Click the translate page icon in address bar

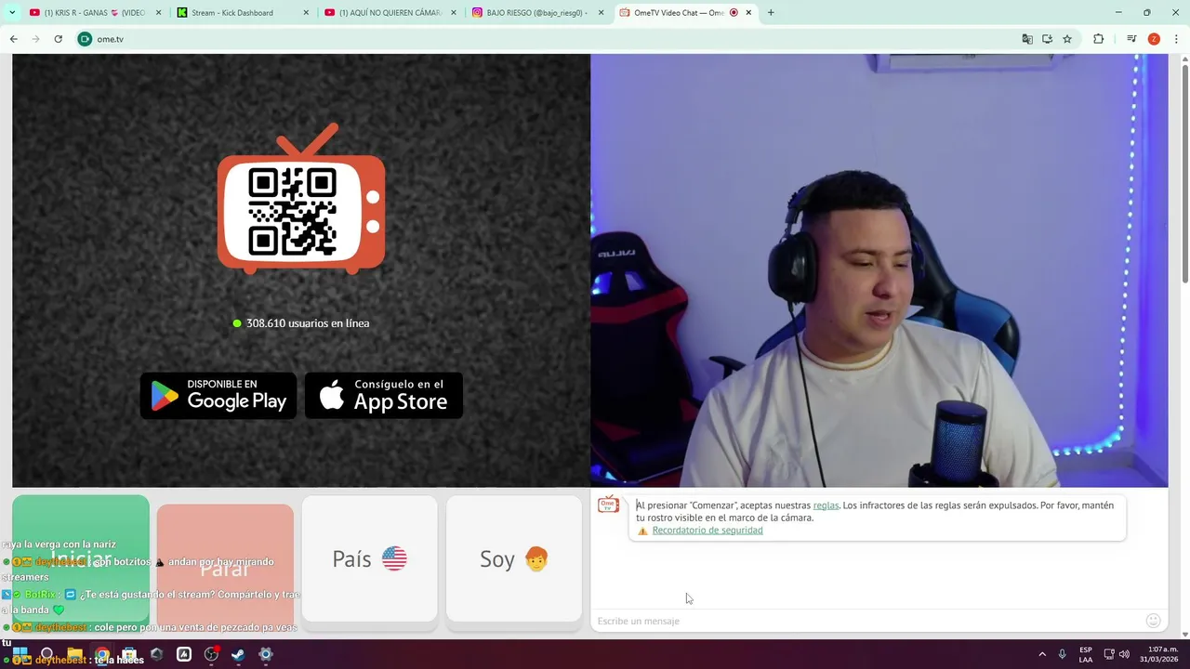pyautogui.click(x=1027, y=39)
